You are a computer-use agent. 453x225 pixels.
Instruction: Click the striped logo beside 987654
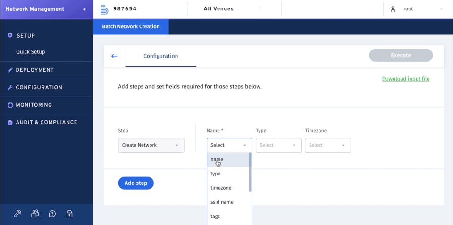(x=104, y=9)
